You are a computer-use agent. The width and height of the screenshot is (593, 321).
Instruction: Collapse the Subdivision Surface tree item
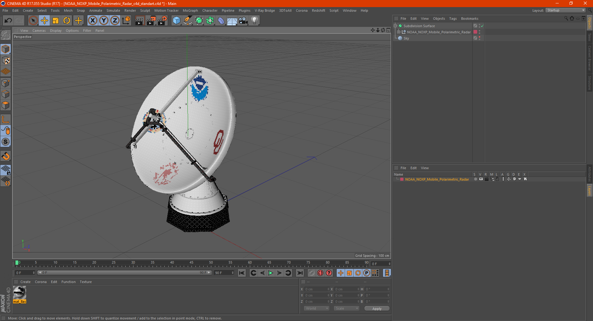point(395,26)
